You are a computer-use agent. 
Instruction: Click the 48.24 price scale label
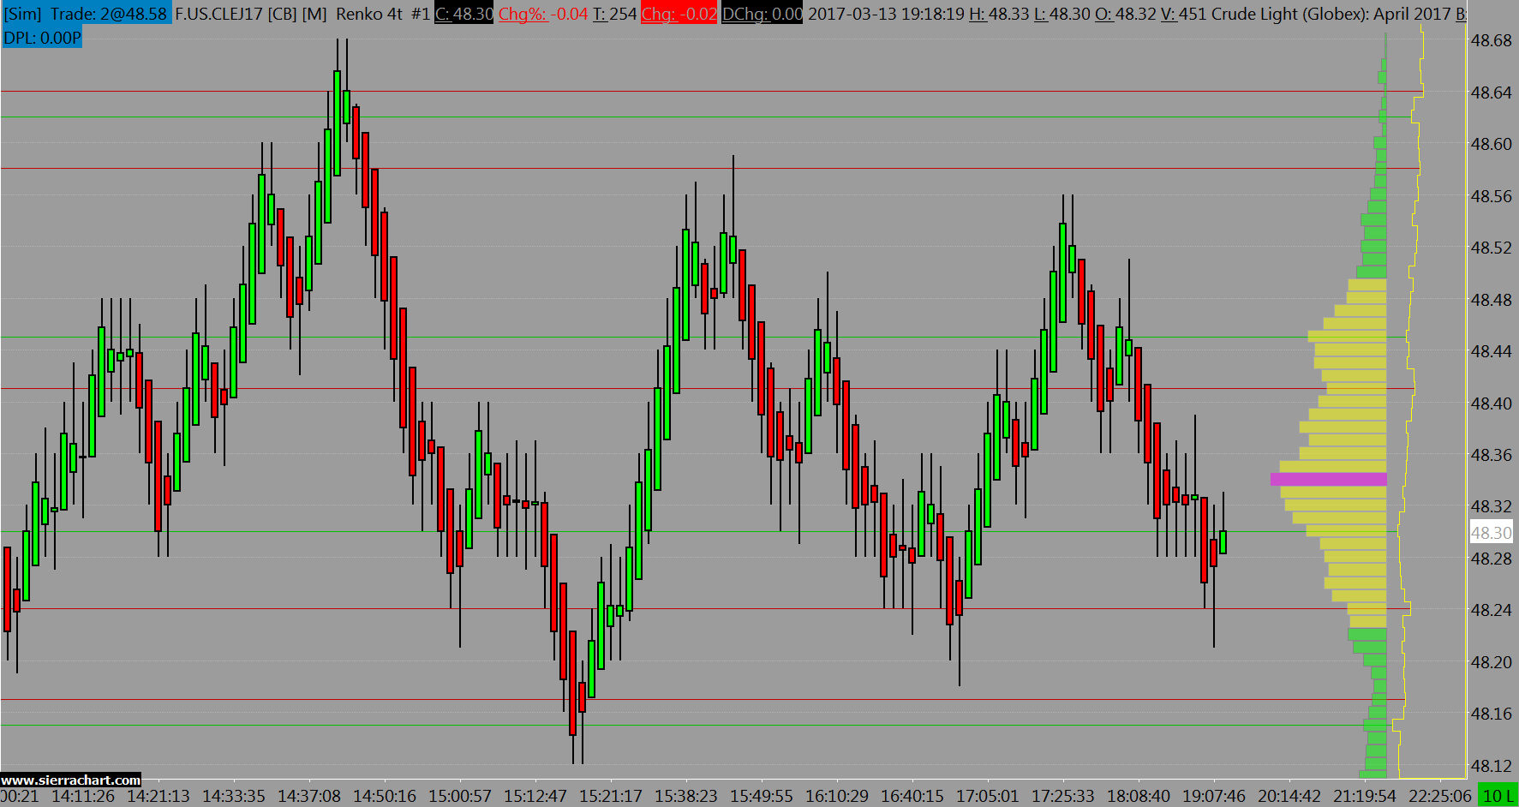(1491, 610)
